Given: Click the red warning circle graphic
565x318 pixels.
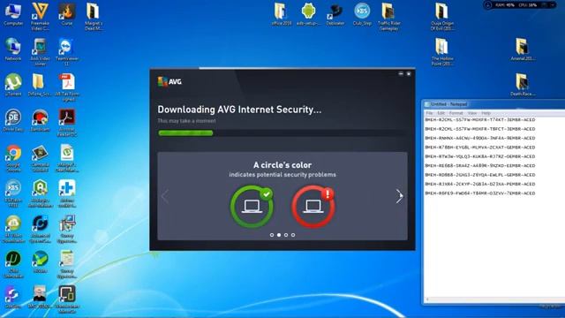Looking at the screenshot, I should 313,206.
